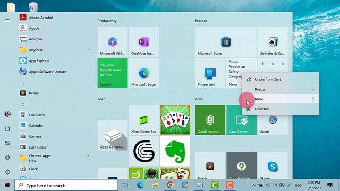
Task: Open Phone Link tile
Action: pyautogui.click(x=210, y=73)
